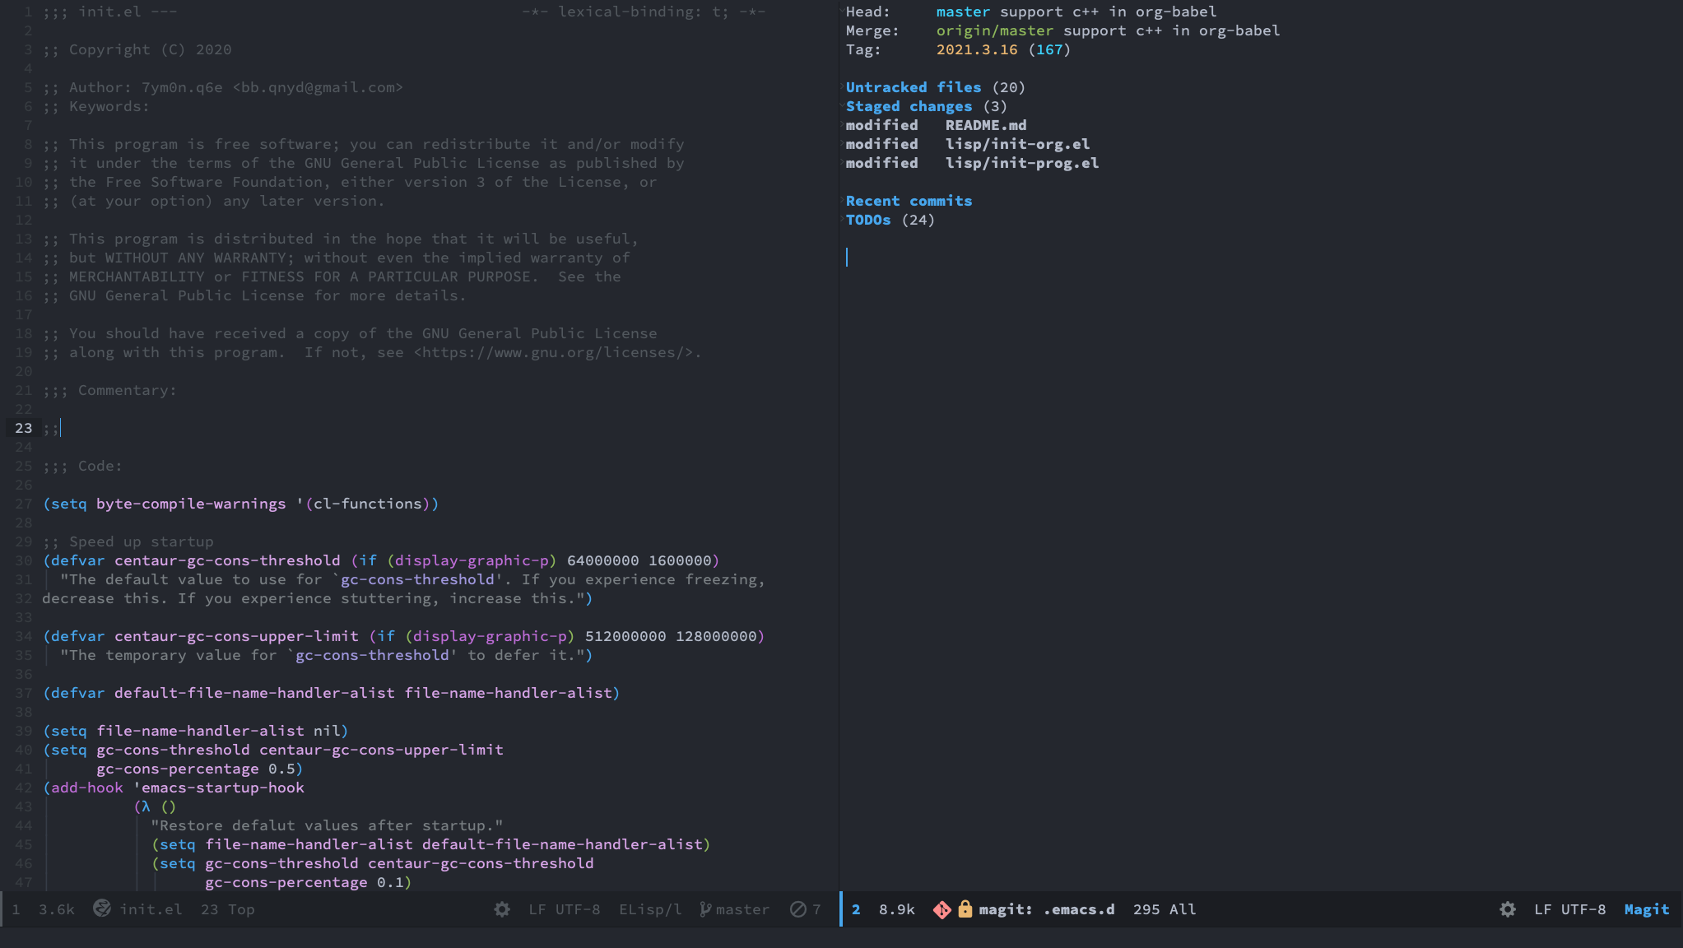The width and height of the screenshot is (1683, 948).
Task: Click the red git icon in magit modeline
Action: point(941,909)
